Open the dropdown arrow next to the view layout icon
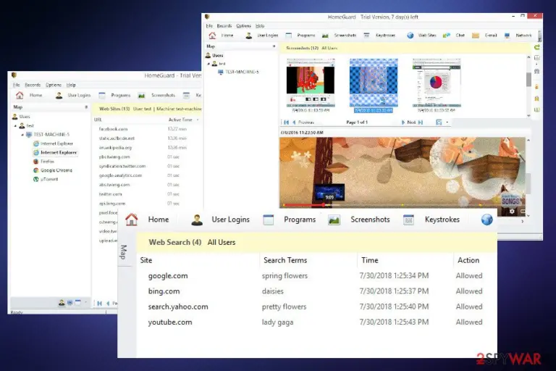 (447, 122)
